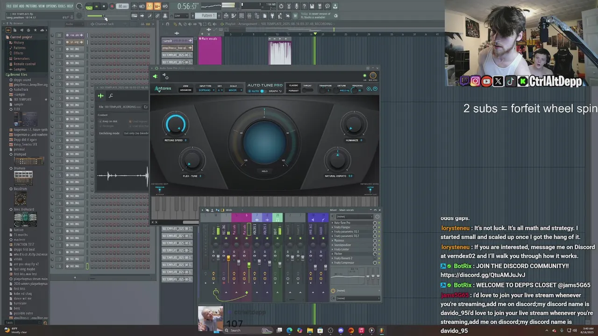The width and height of the screenshot is (598, 336).
Task: Open the MINOR scale dropdown
Action: pyautogui.click(x=233, y=90)
